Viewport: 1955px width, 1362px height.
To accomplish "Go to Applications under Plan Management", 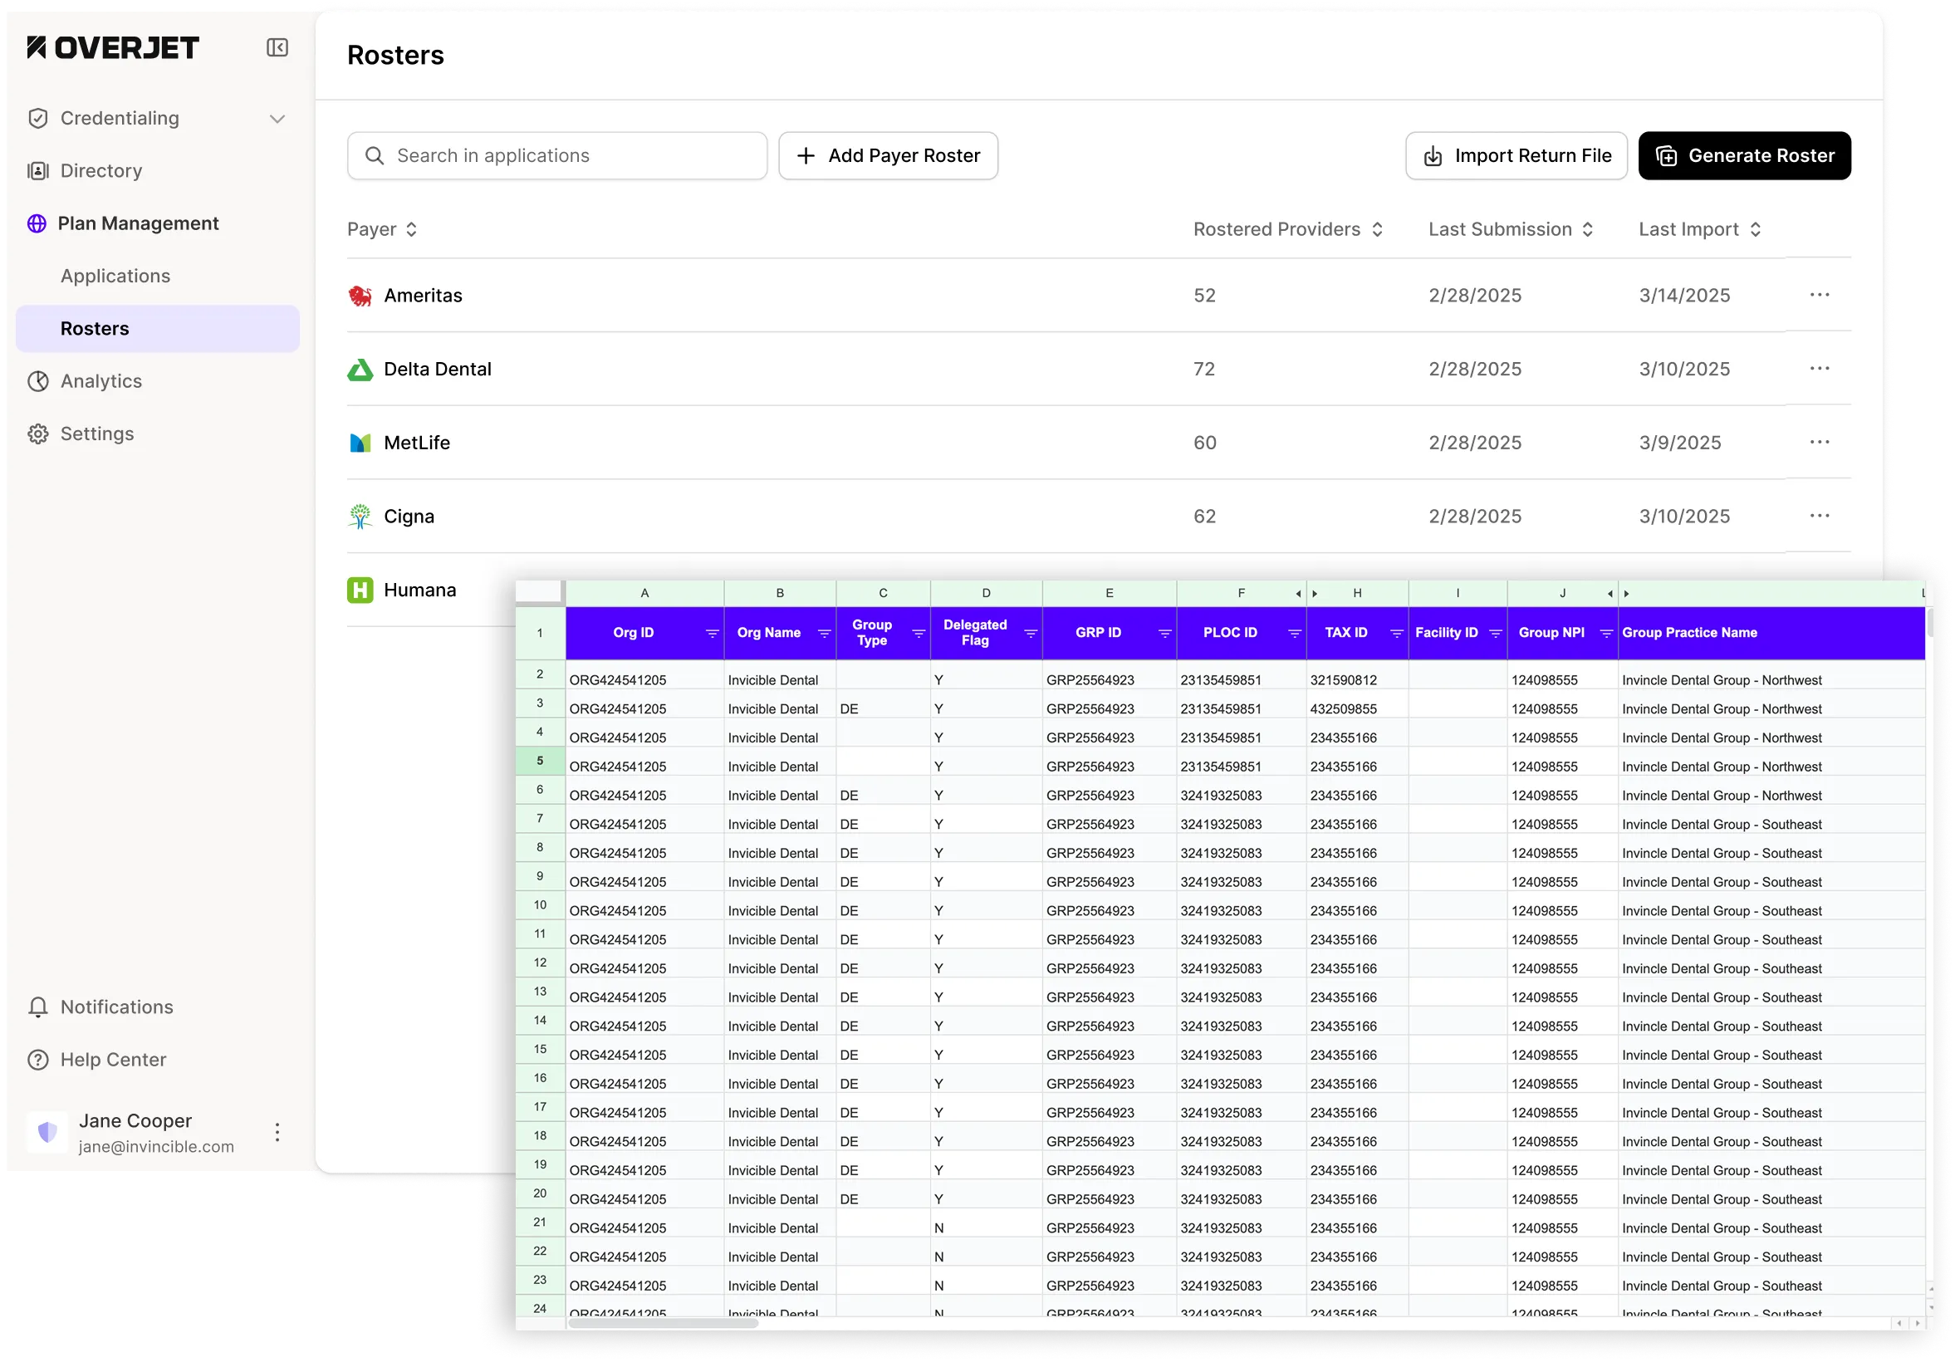I will point(115,276).
